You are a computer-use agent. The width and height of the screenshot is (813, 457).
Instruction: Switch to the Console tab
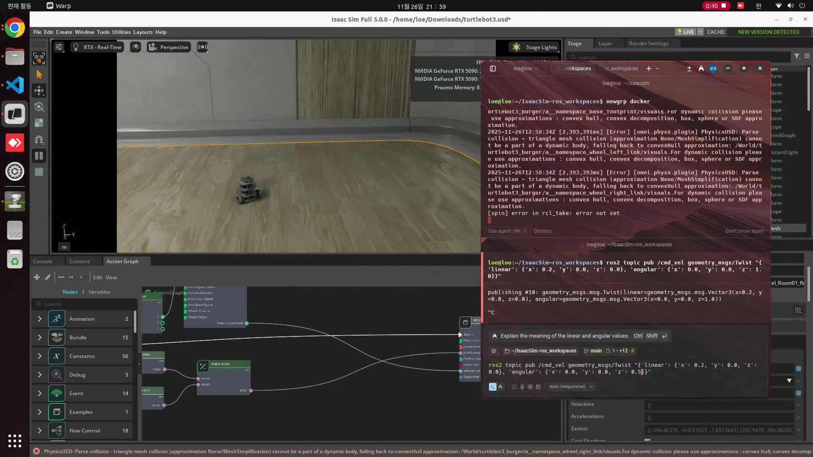43,261
